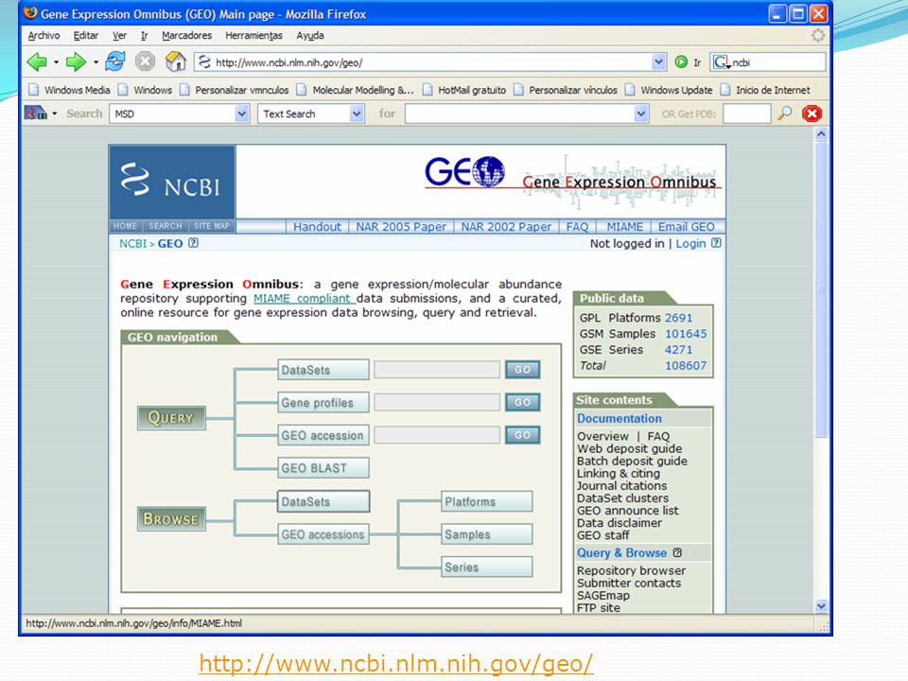Click the EBI toolbar logo icon
Image resolution: width=908 pixels, height=681 pixels.
coord(36,113)
